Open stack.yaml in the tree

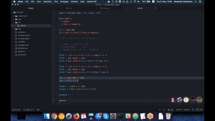(x=22, y=55)
